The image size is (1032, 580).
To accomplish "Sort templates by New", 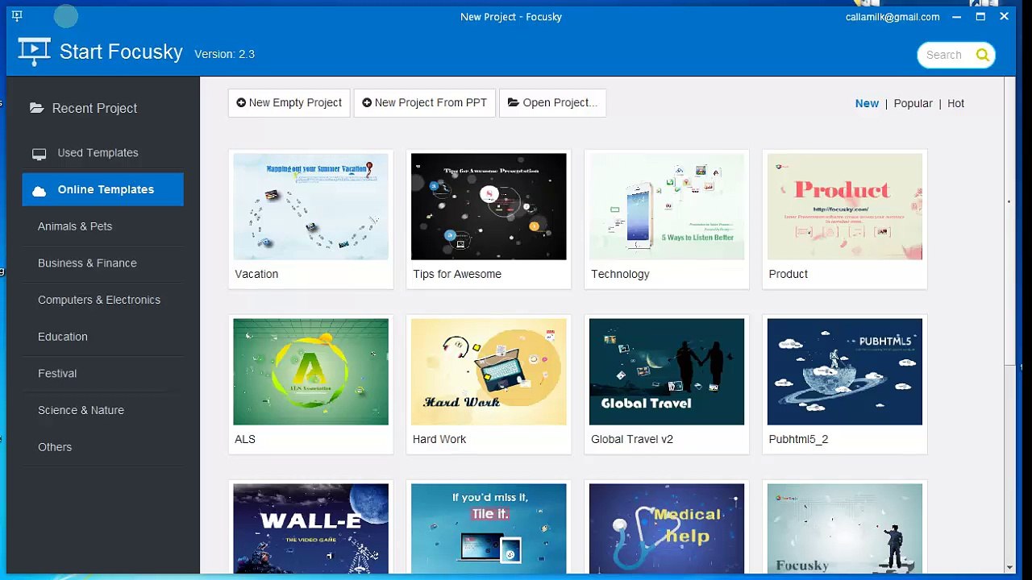I will 867,103.
